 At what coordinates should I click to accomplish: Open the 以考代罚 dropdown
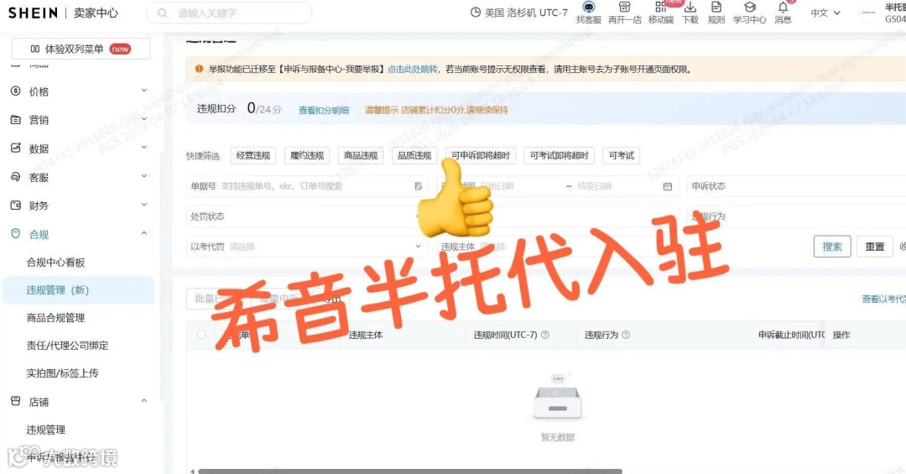click(307, 247)
